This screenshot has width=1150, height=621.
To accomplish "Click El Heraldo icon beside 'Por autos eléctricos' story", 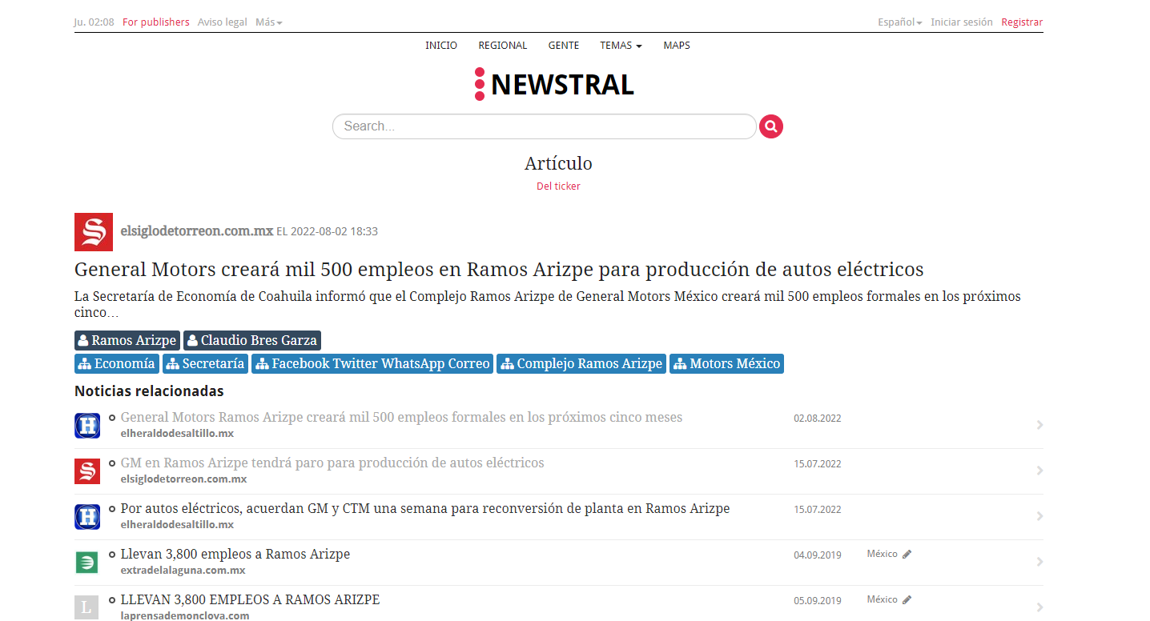I will (x=87, y=517).
